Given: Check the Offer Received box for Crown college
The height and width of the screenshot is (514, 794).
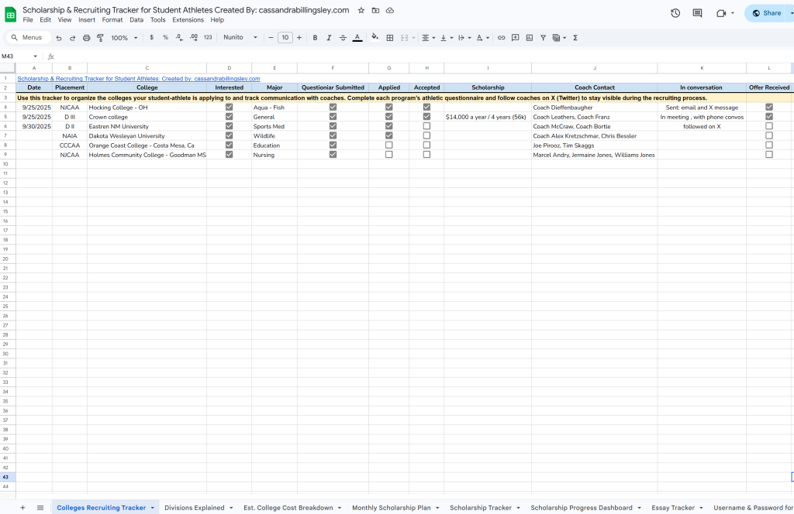Looking at the screenshot, I should click(768, 117).
